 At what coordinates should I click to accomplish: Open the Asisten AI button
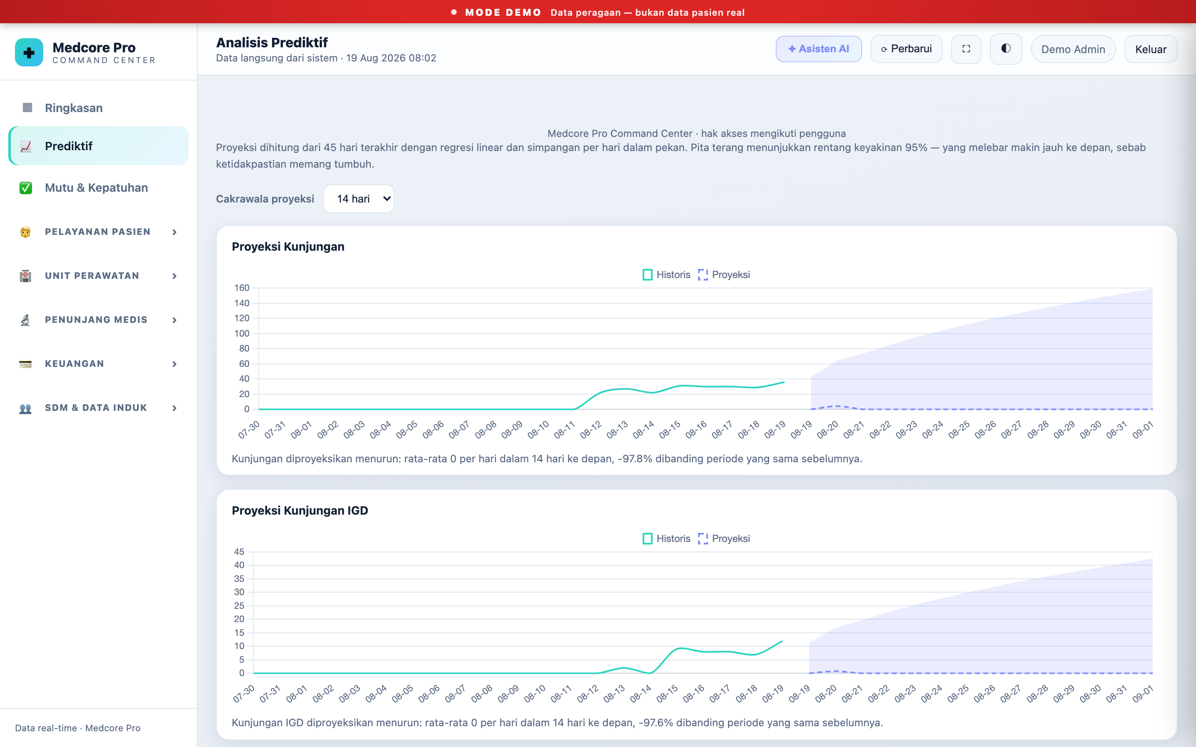819,49
